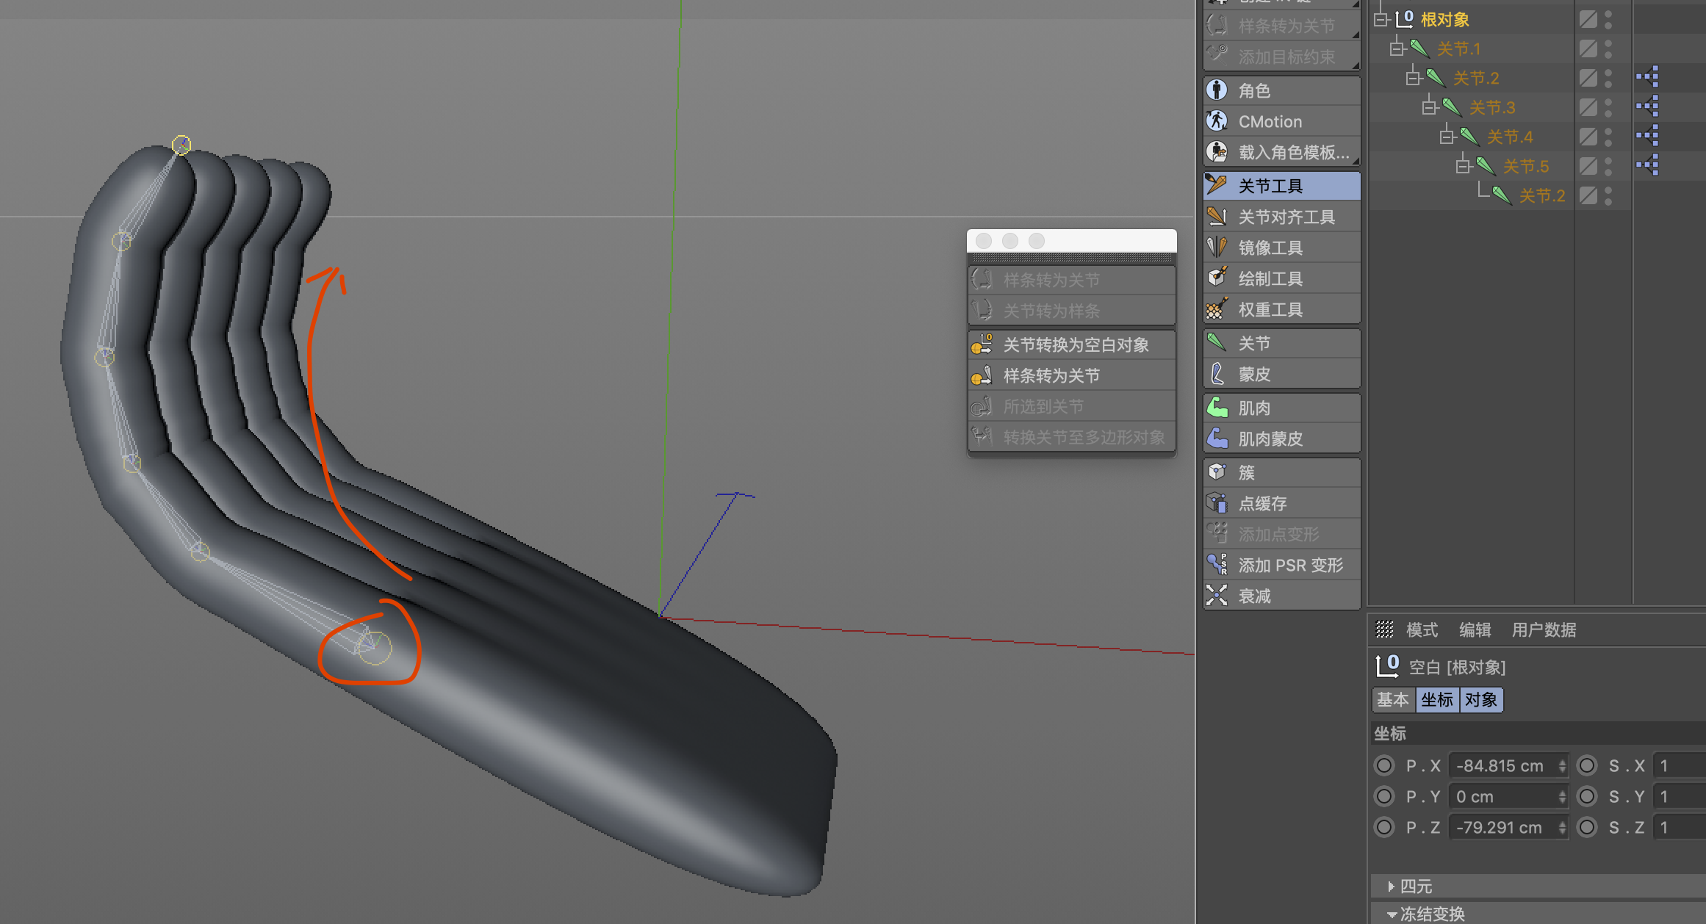Click 关节转换为空白对象 in floating palette

pos(1076,345)
